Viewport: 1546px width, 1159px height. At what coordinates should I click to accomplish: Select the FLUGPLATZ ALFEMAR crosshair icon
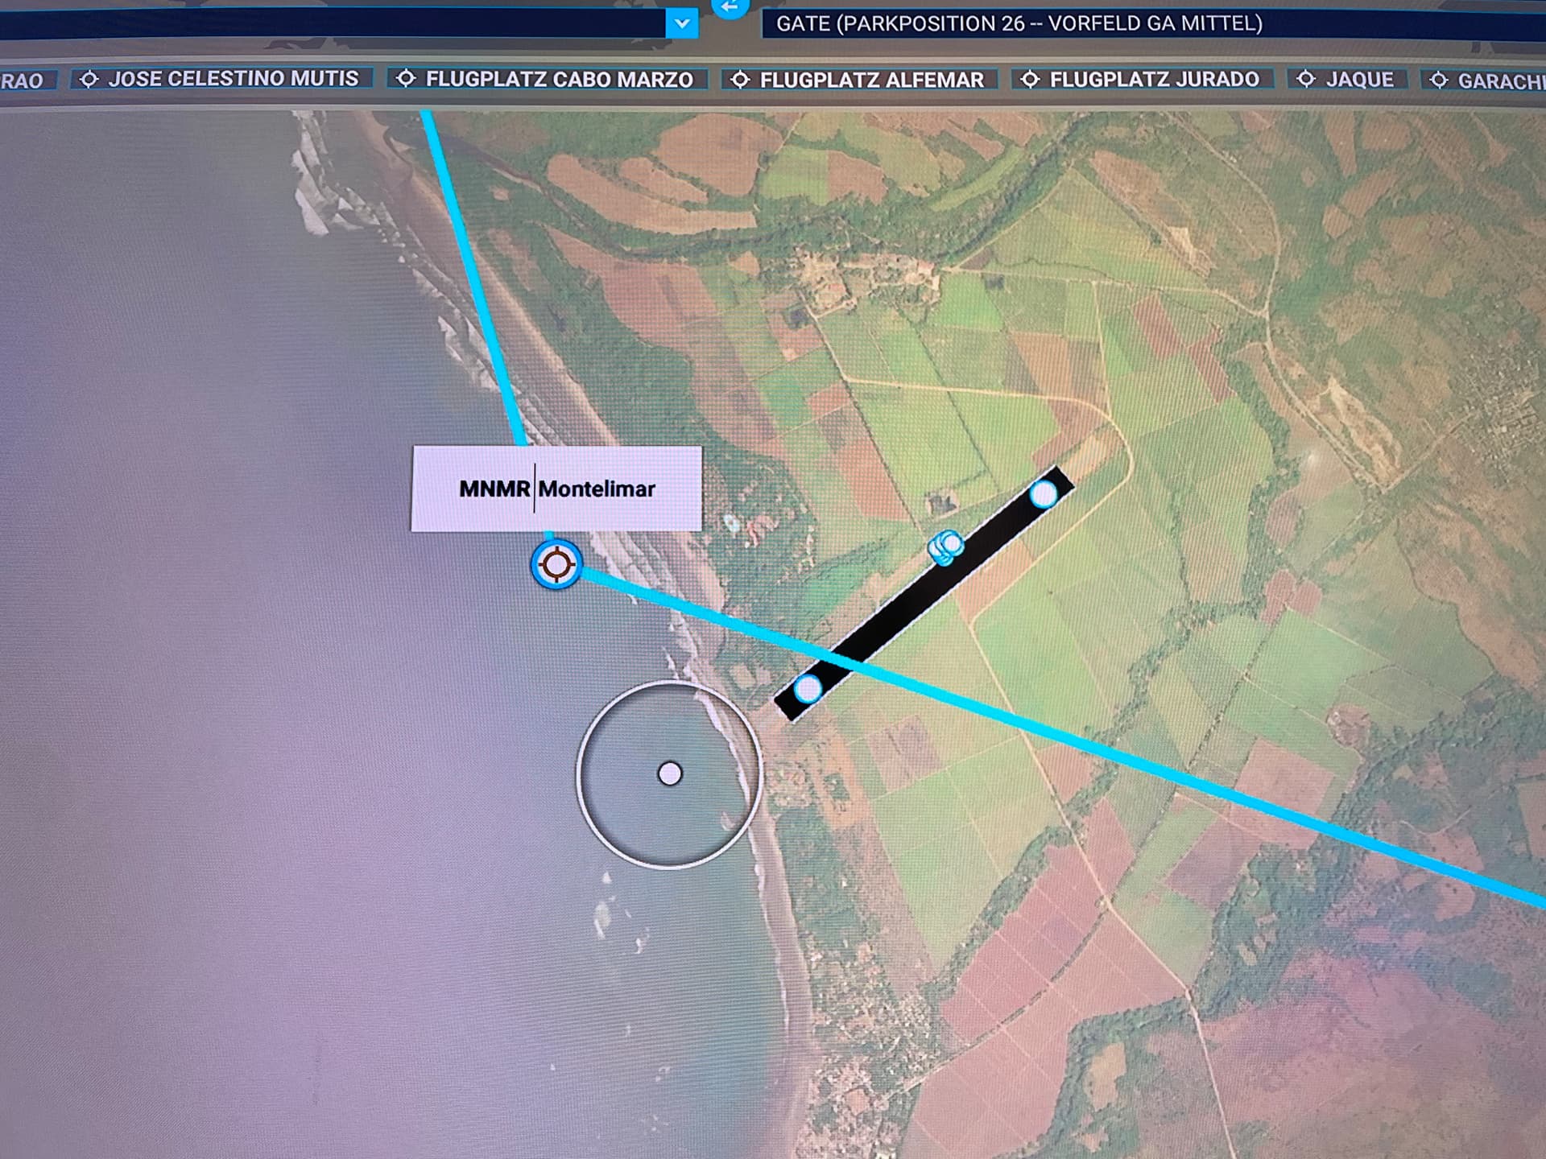(x=738, y=79)
